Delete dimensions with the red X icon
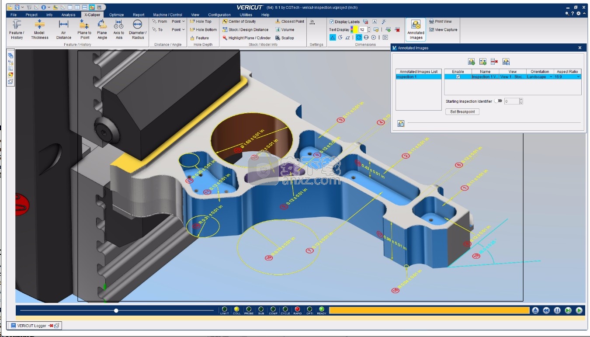 397,30
